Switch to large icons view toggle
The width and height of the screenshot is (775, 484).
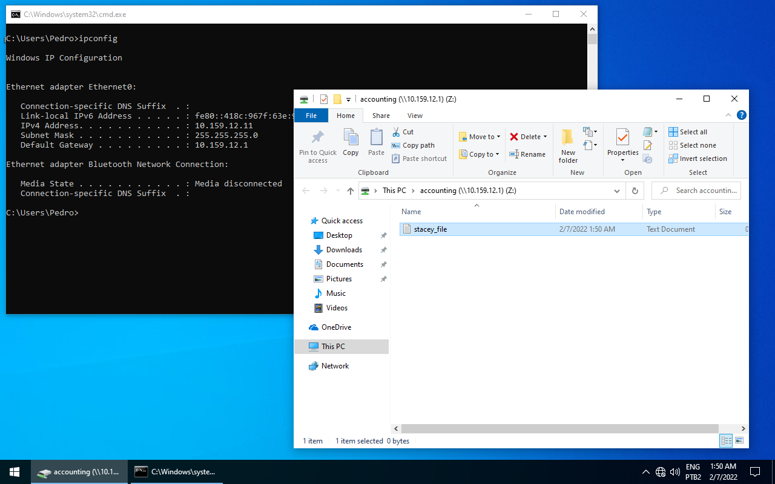(739, 441)
